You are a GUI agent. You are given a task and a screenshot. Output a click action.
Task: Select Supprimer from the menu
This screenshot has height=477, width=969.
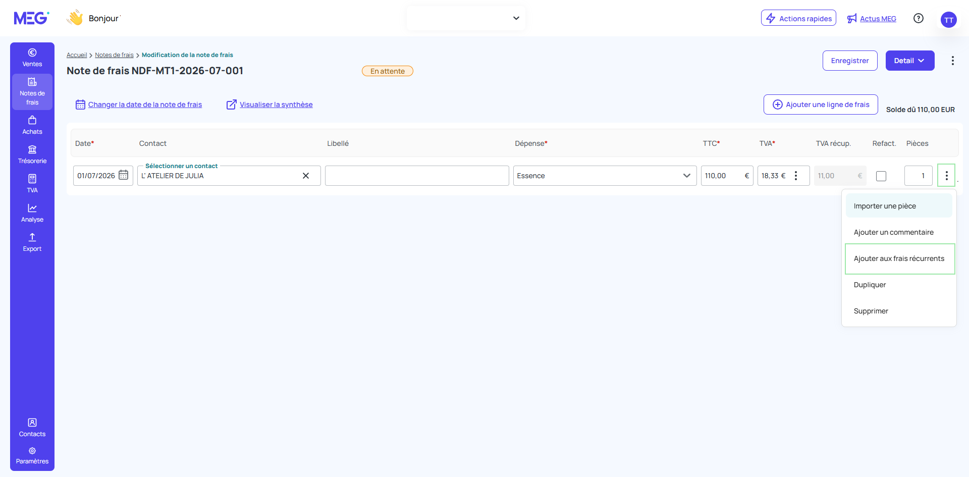click(x=899, y=311)
